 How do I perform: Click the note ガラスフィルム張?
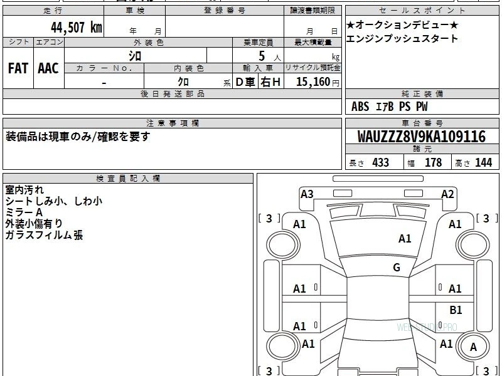click(x=44, y=235)
